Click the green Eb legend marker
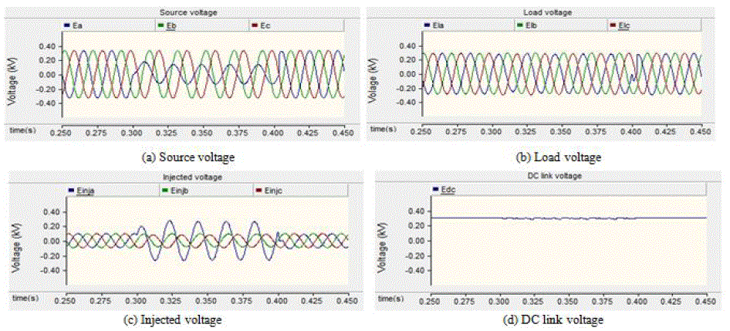 tap(161, 25)
